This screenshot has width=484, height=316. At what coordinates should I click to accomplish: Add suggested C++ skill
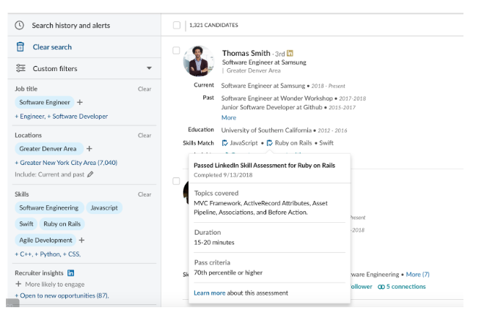coord(23,254)
